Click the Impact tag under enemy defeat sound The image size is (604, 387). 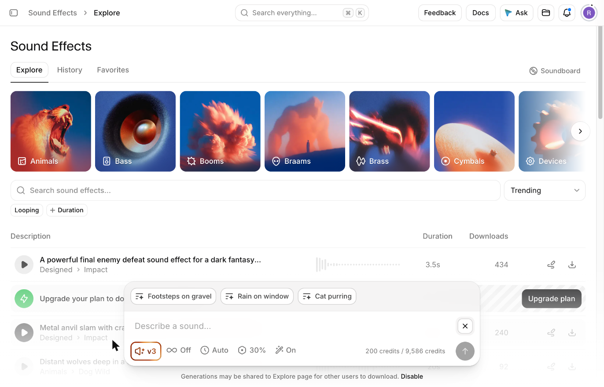click(x=96, y=270)
